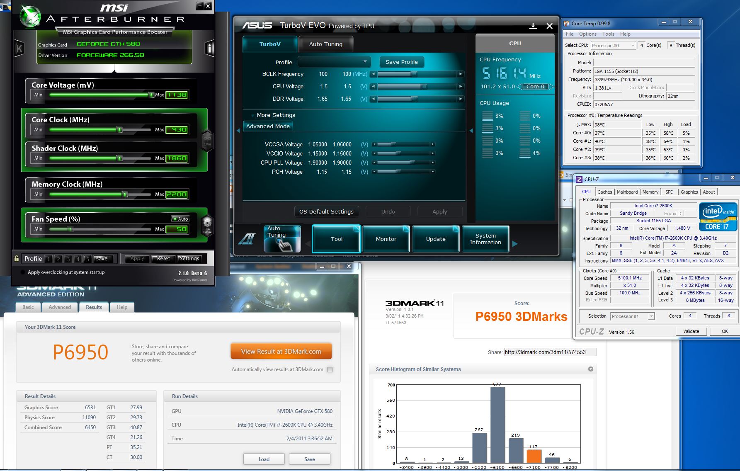Select Afterburner profile slot 2
The height and width of the screenshot is (471, 740).
58,259
